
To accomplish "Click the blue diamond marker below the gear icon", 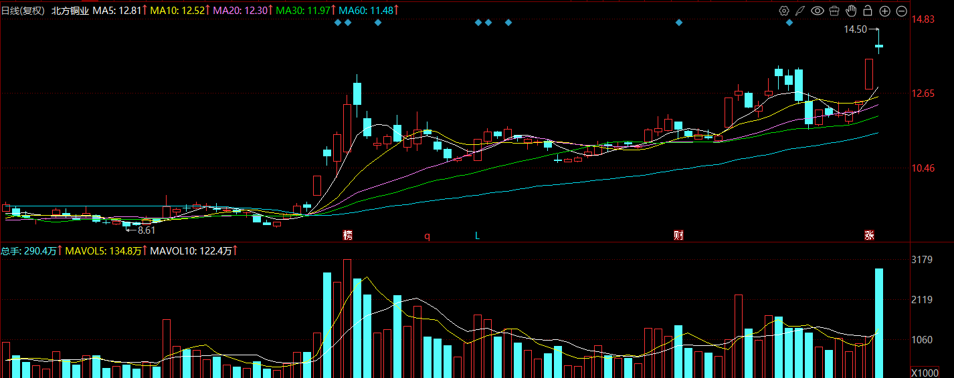I will (x=789, y=23).
